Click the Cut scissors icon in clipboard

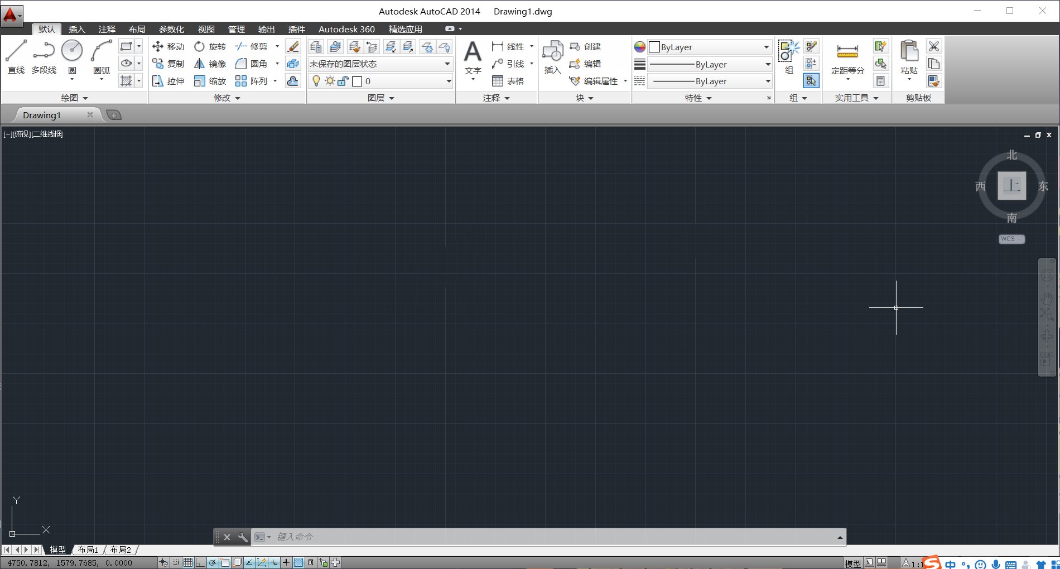[934, 46]
